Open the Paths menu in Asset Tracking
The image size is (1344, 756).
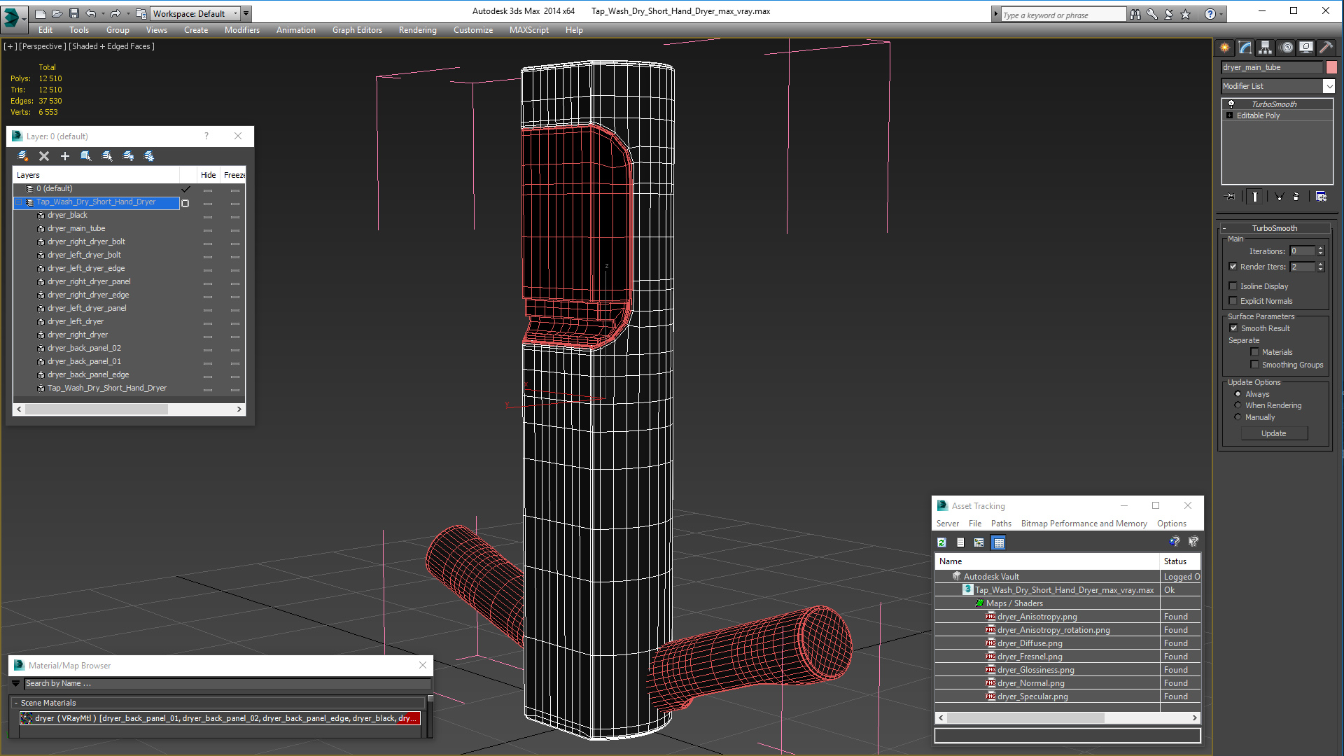point(1001,524)
